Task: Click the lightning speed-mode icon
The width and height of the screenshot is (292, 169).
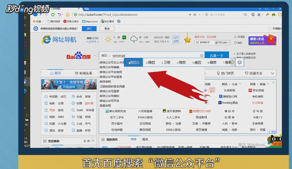Action: pos(190,15)
